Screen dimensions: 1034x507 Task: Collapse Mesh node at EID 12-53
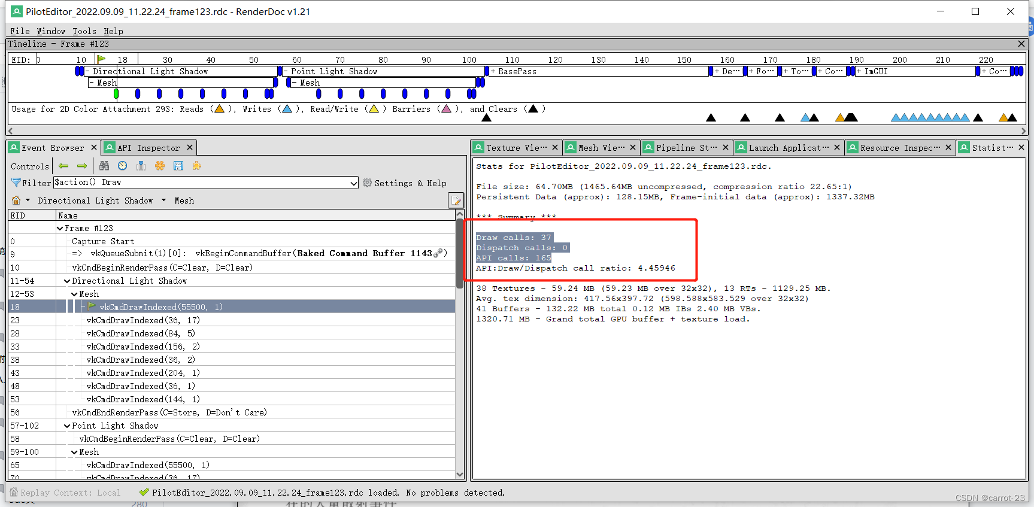coord(74,294)
